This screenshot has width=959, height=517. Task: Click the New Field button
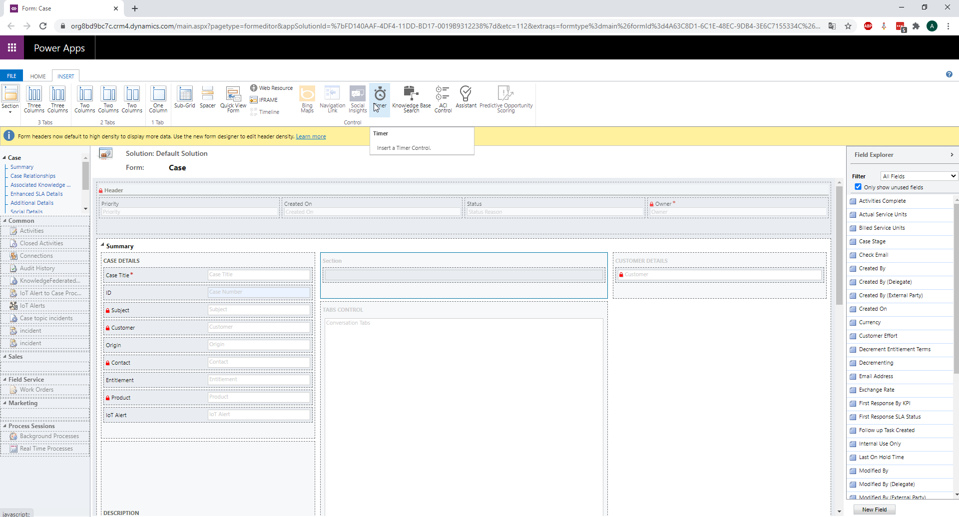(x=874, y=510)
